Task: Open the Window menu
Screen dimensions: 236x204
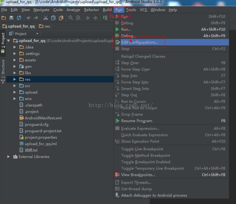Action: [x=158, y=10]
